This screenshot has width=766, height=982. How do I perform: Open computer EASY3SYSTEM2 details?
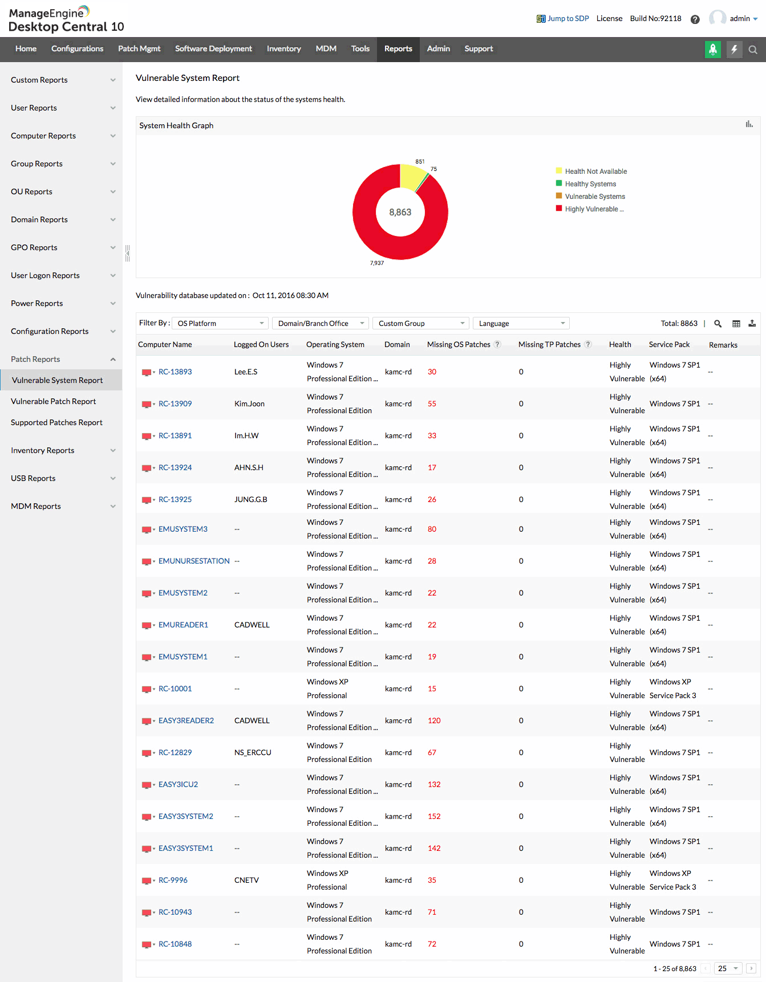186,816
